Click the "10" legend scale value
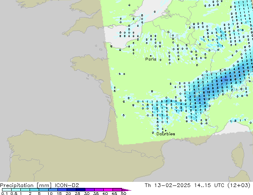Screen dimensions: 253x195 50,193
